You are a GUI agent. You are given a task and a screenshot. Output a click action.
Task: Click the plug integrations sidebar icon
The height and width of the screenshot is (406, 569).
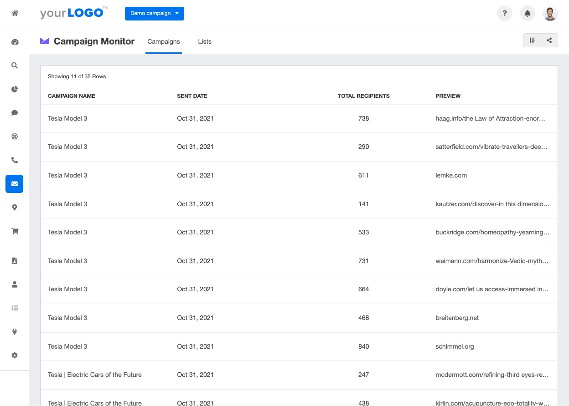[15, 332]
